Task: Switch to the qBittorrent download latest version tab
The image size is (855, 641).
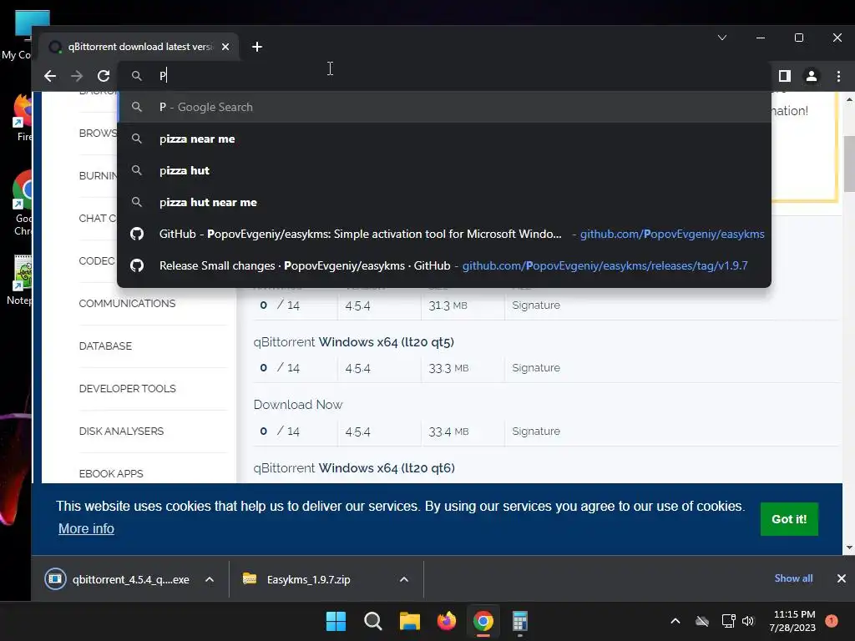Action: 139,47
